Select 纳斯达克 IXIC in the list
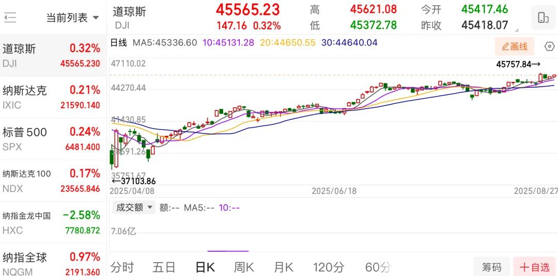Viewport: 558px width, 276px height. 53,98
